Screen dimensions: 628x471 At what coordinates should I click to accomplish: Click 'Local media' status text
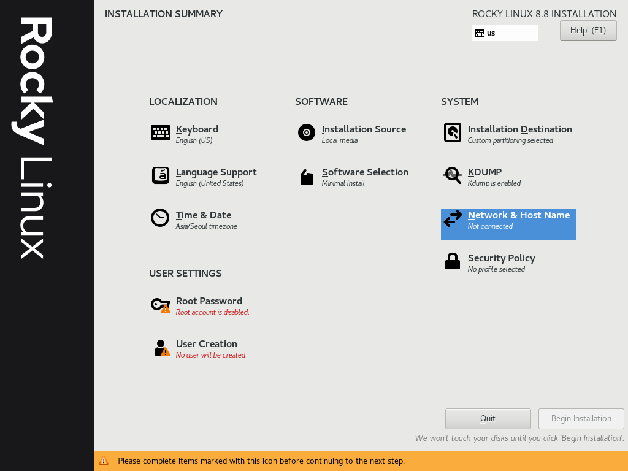(x=340, y=140)
